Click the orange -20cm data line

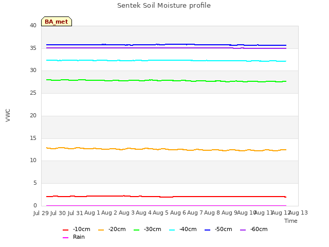(x=166, y=149)
